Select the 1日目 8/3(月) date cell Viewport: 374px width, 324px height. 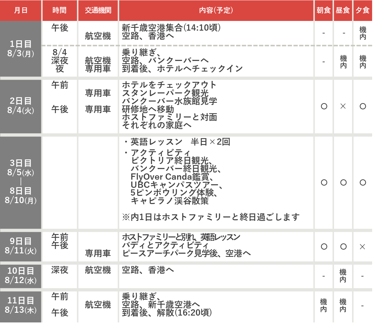pyautogui.click(x=21, y=49)
